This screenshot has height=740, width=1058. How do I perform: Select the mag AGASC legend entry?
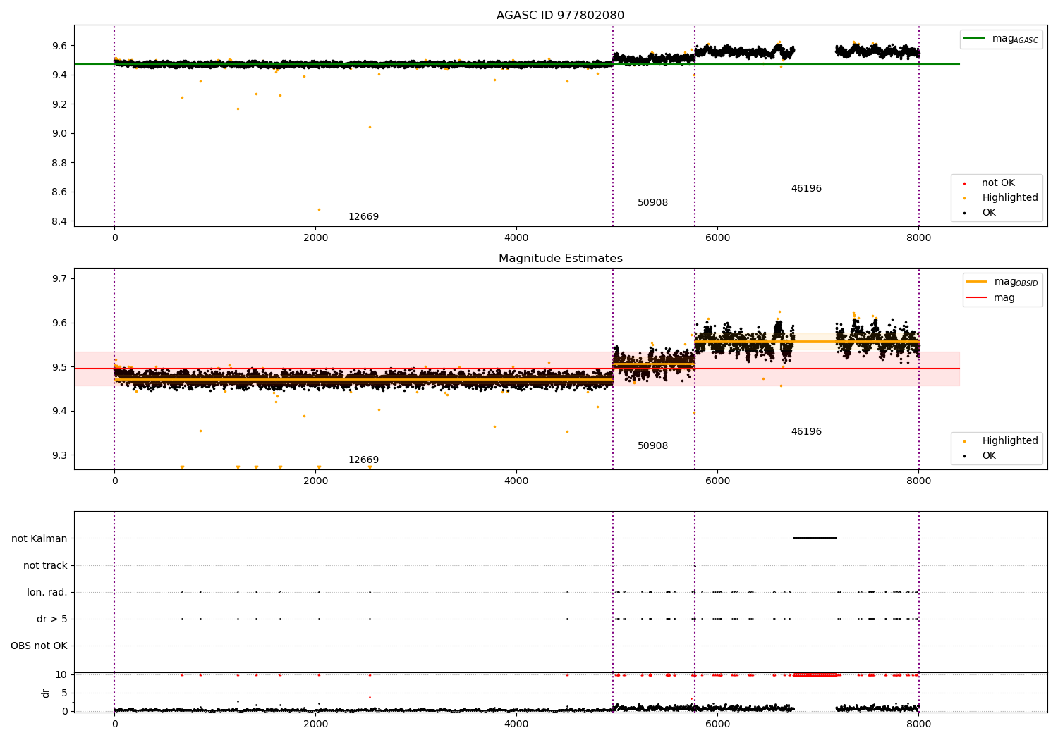[1002, 39]
